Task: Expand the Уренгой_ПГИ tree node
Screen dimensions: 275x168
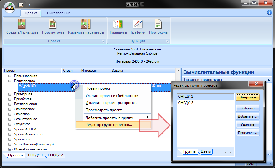Action: (10, 129)
